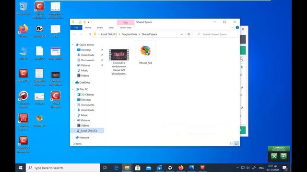Switch to details view in Explorer status bar
Screen dimensions: 307x172
click(x=231, y=143)
